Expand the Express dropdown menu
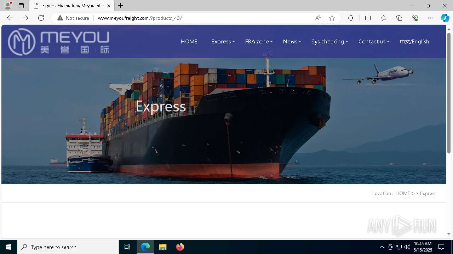 click(x=223, y=42)
